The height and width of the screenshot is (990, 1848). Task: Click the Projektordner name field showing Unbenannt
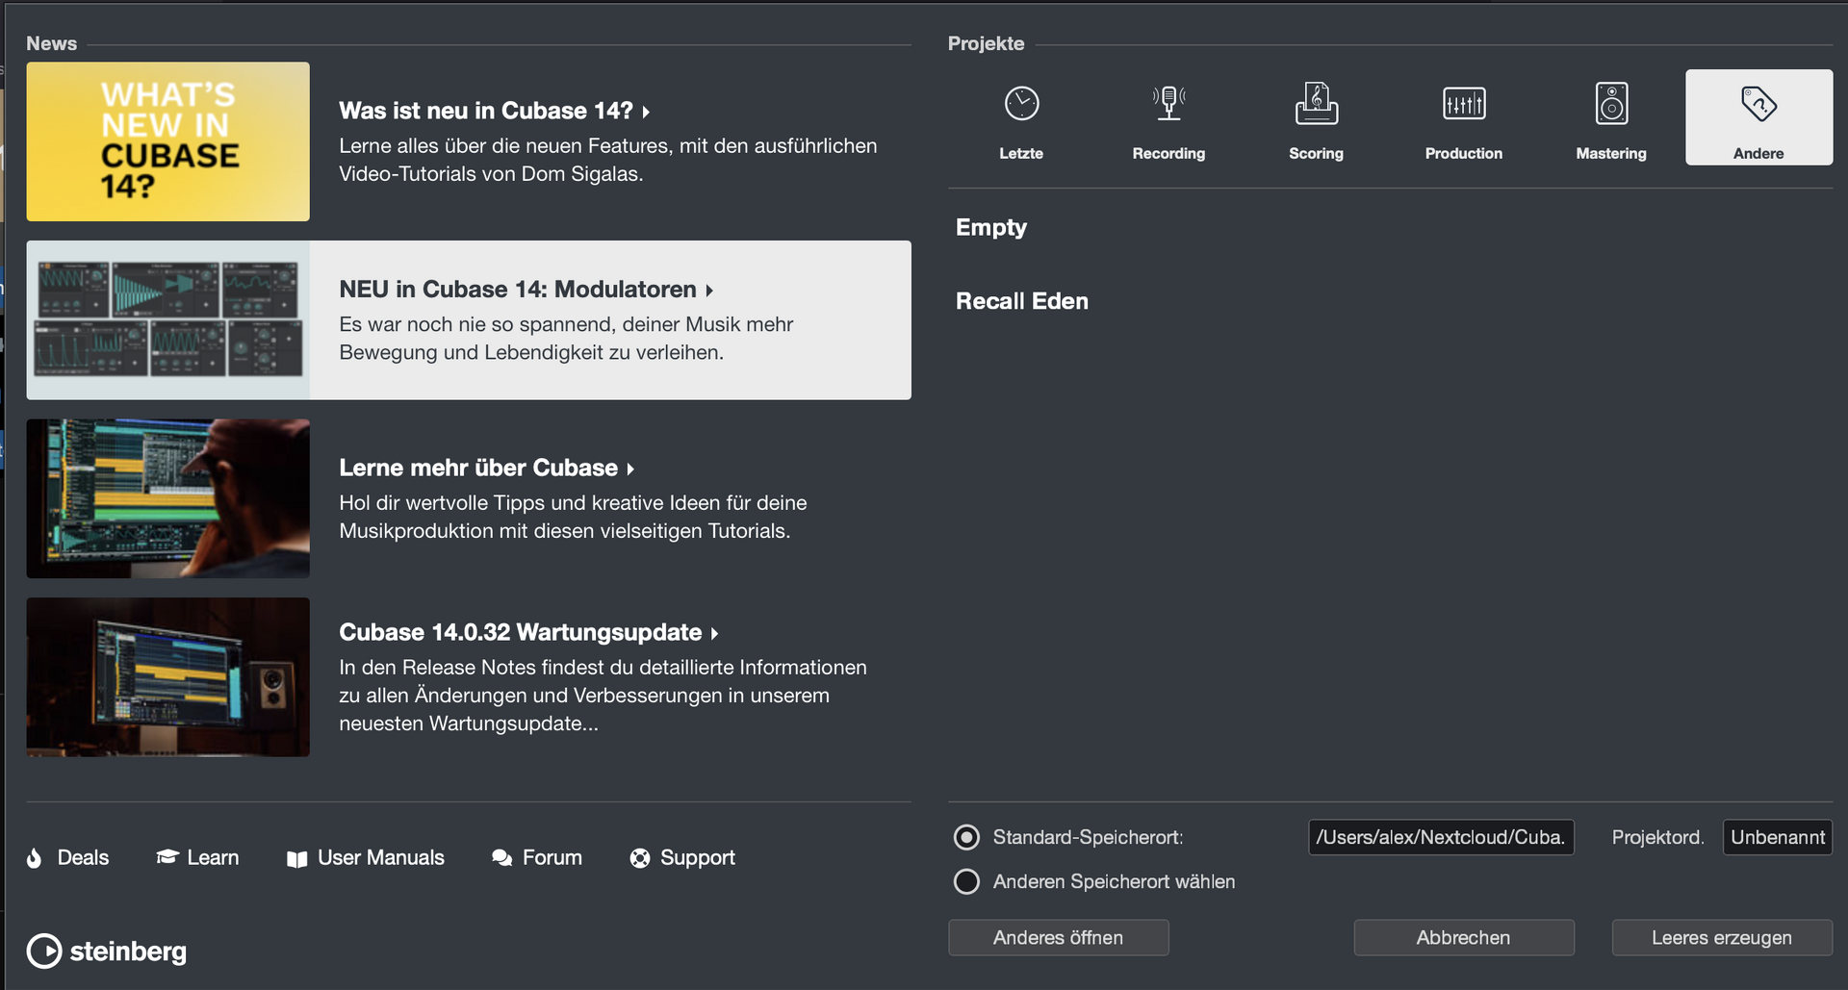coord(1777,837)
